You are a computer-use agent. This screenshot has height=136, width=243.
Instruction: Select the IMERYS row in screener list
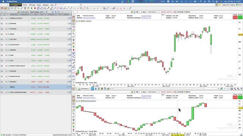(x=36, y=87)
